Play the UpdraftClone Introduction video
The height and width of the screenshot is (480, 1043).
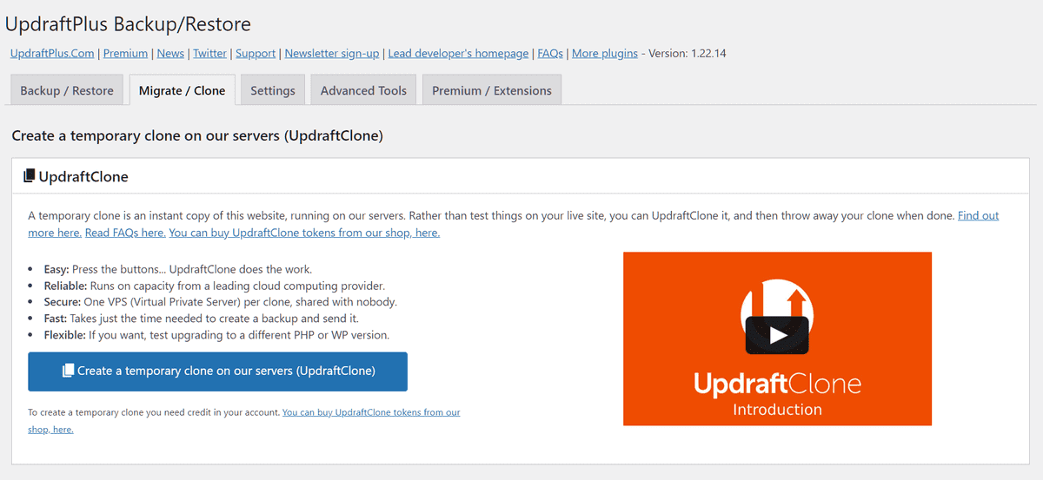777,335
